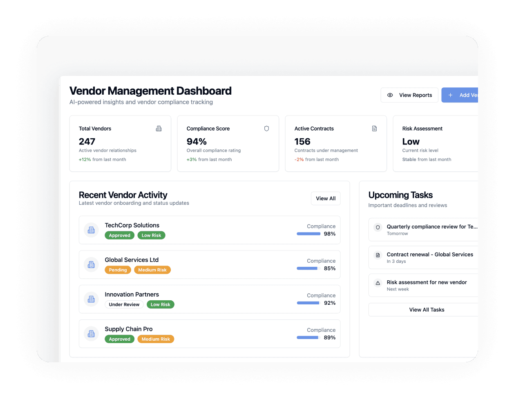Viewport: 514px width, 399px height.
Task: Click the warning triangle icon beside Risk assessment
Action: [378, 283]
